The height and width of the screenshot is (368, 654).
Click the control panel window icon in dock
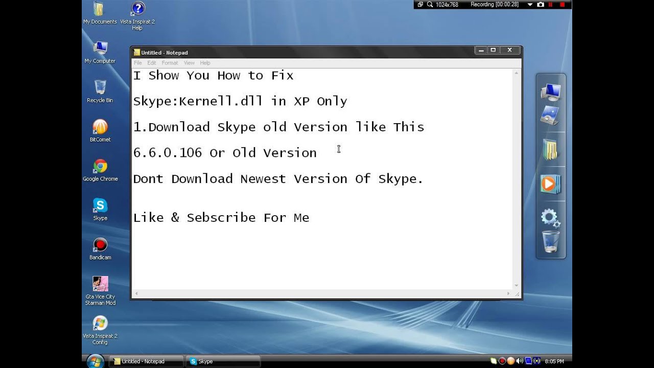(550, 116)
